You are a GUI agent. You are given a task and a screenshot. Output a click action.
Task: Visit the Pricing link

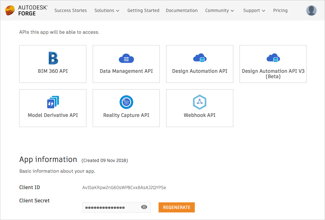click(280, 10)
